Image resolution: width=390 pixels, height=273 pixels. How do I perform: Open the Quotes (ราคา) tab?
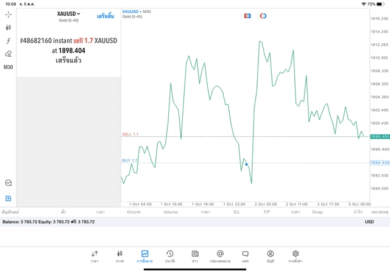[94, 257]
